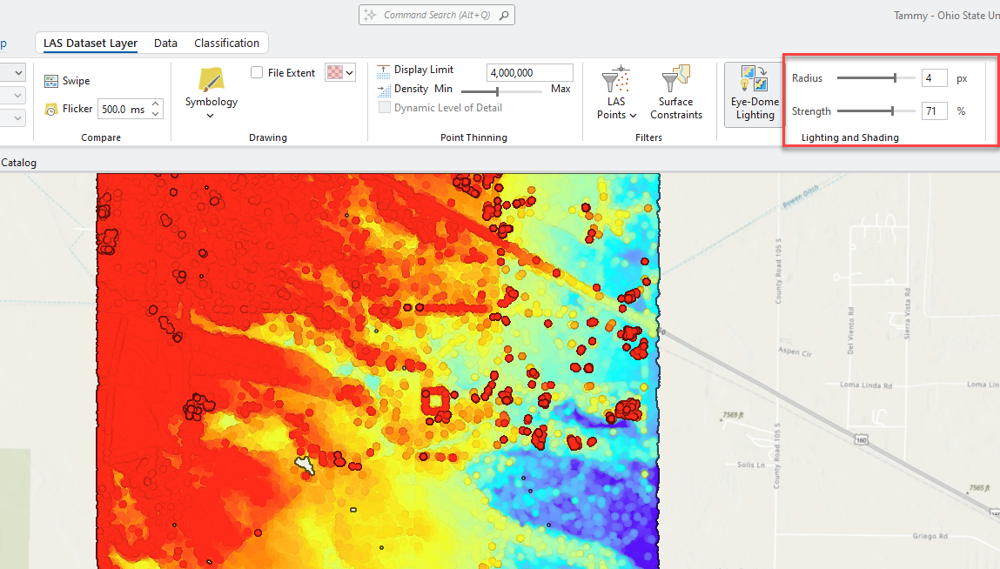Click the Strength percentage input field
The height and width of the screenshot is (569, 1000).
(934, 111)
